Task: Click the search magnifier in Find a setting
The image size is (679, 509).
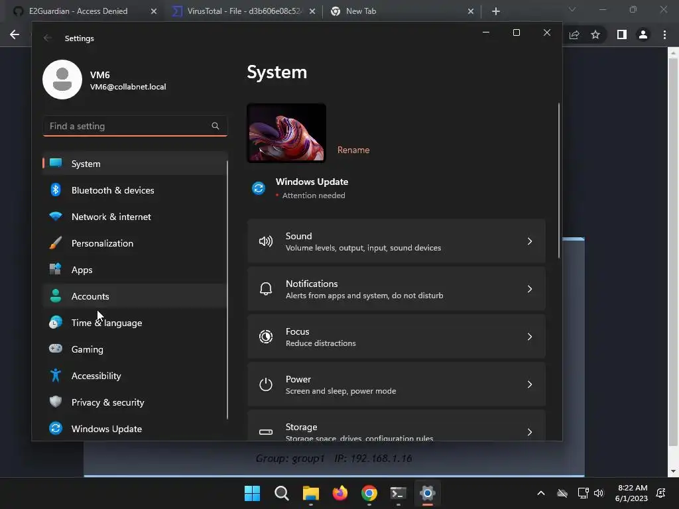Action: click(x=216, y=126)
